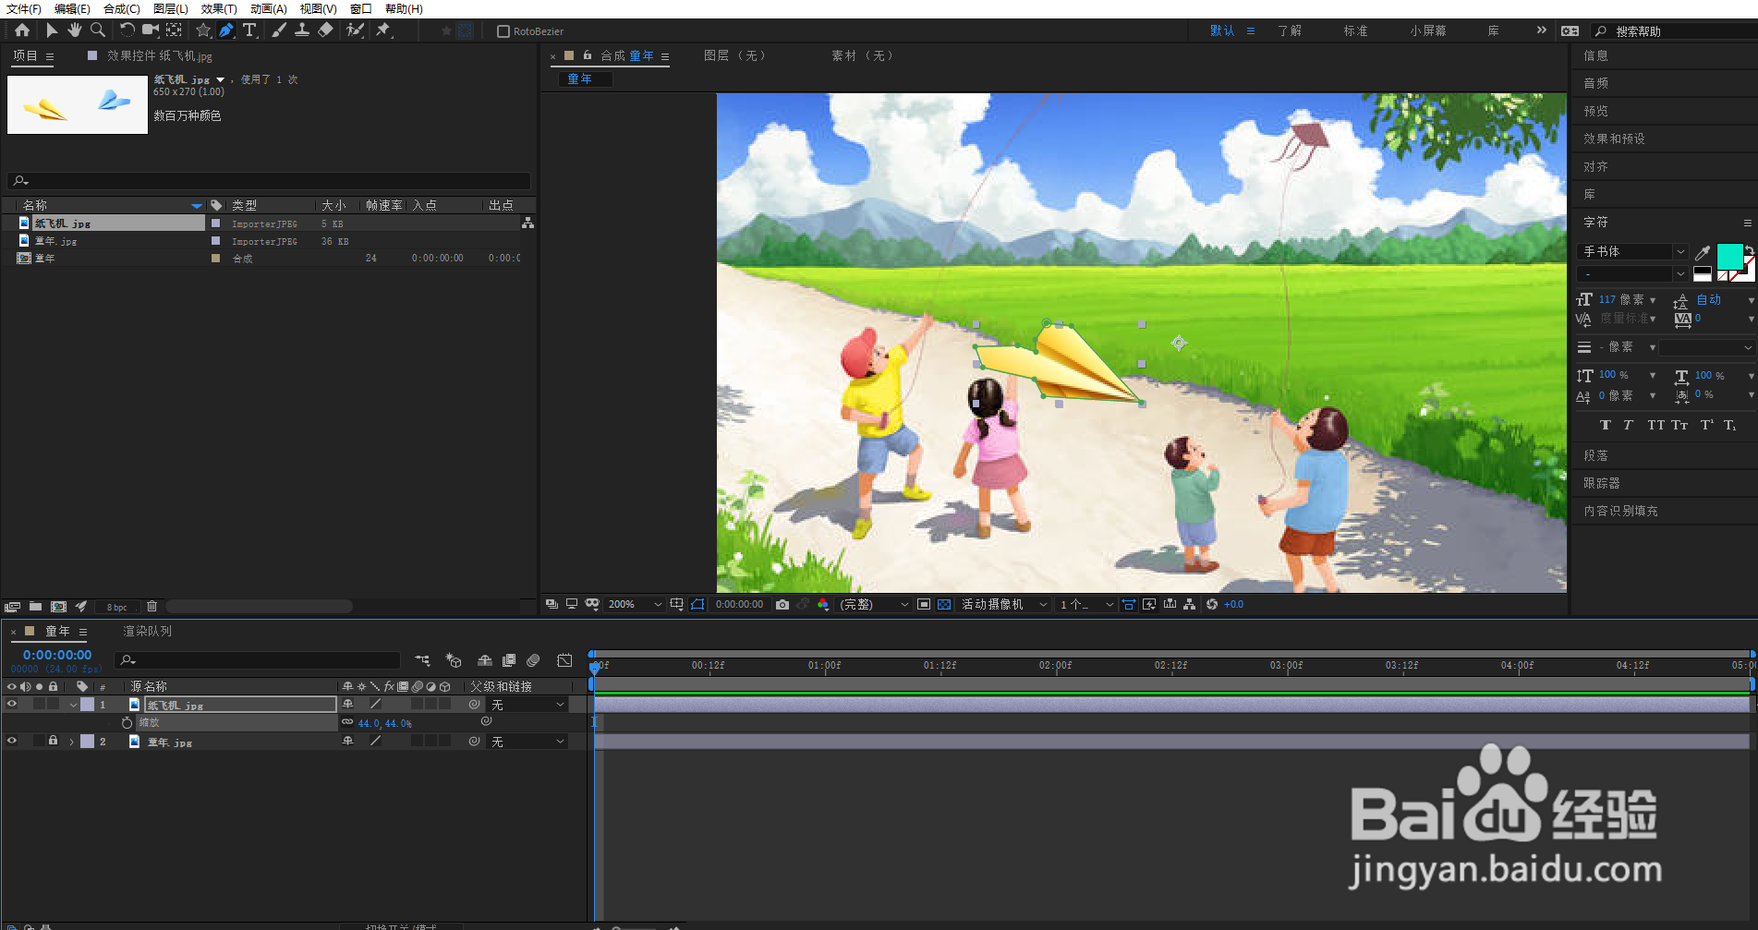Open the 效果(T) menu

click(x=219, y=8)
